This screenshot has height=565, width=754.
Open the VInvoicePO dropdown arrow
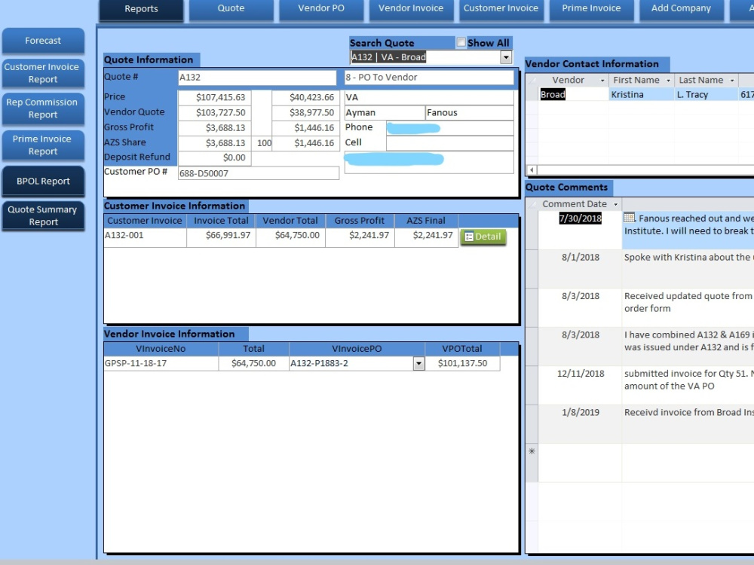418,364
